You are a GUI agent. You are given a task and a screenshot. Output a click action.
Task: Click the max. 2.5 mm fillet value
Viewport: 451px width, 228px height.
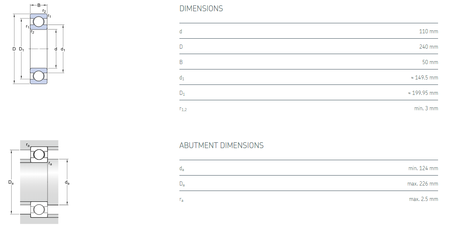point(423,199)
